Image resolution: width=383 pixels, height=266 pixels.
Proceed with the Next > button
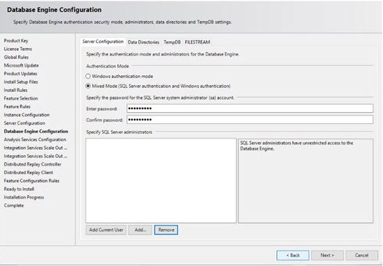point(327,256)
